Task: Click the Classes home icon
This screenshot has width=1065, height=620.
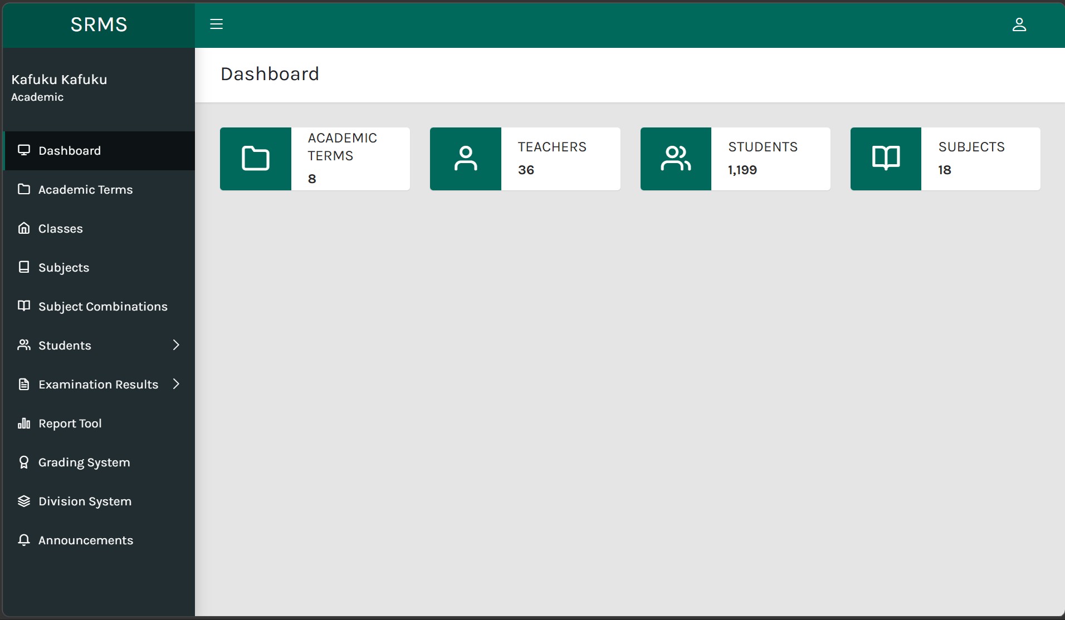Action: (24, 228)
